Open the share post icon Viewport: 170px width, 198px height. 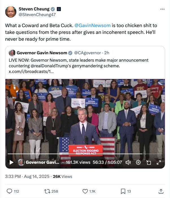[161, 191]
